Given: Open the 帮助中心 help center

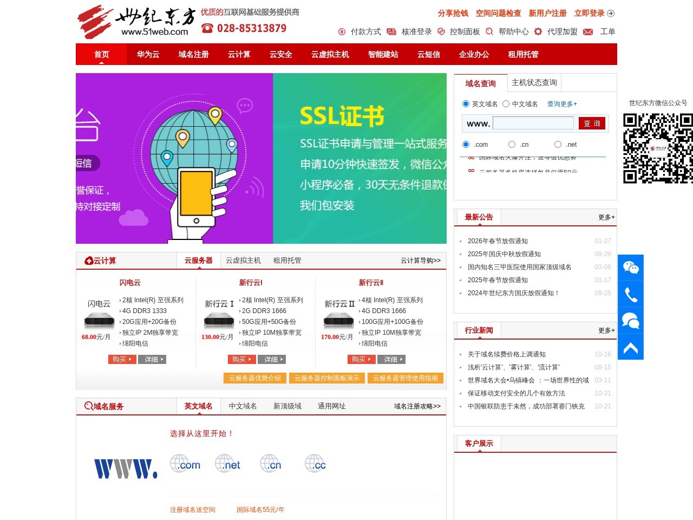Looking at the screenshot, I should pos(513,31).
